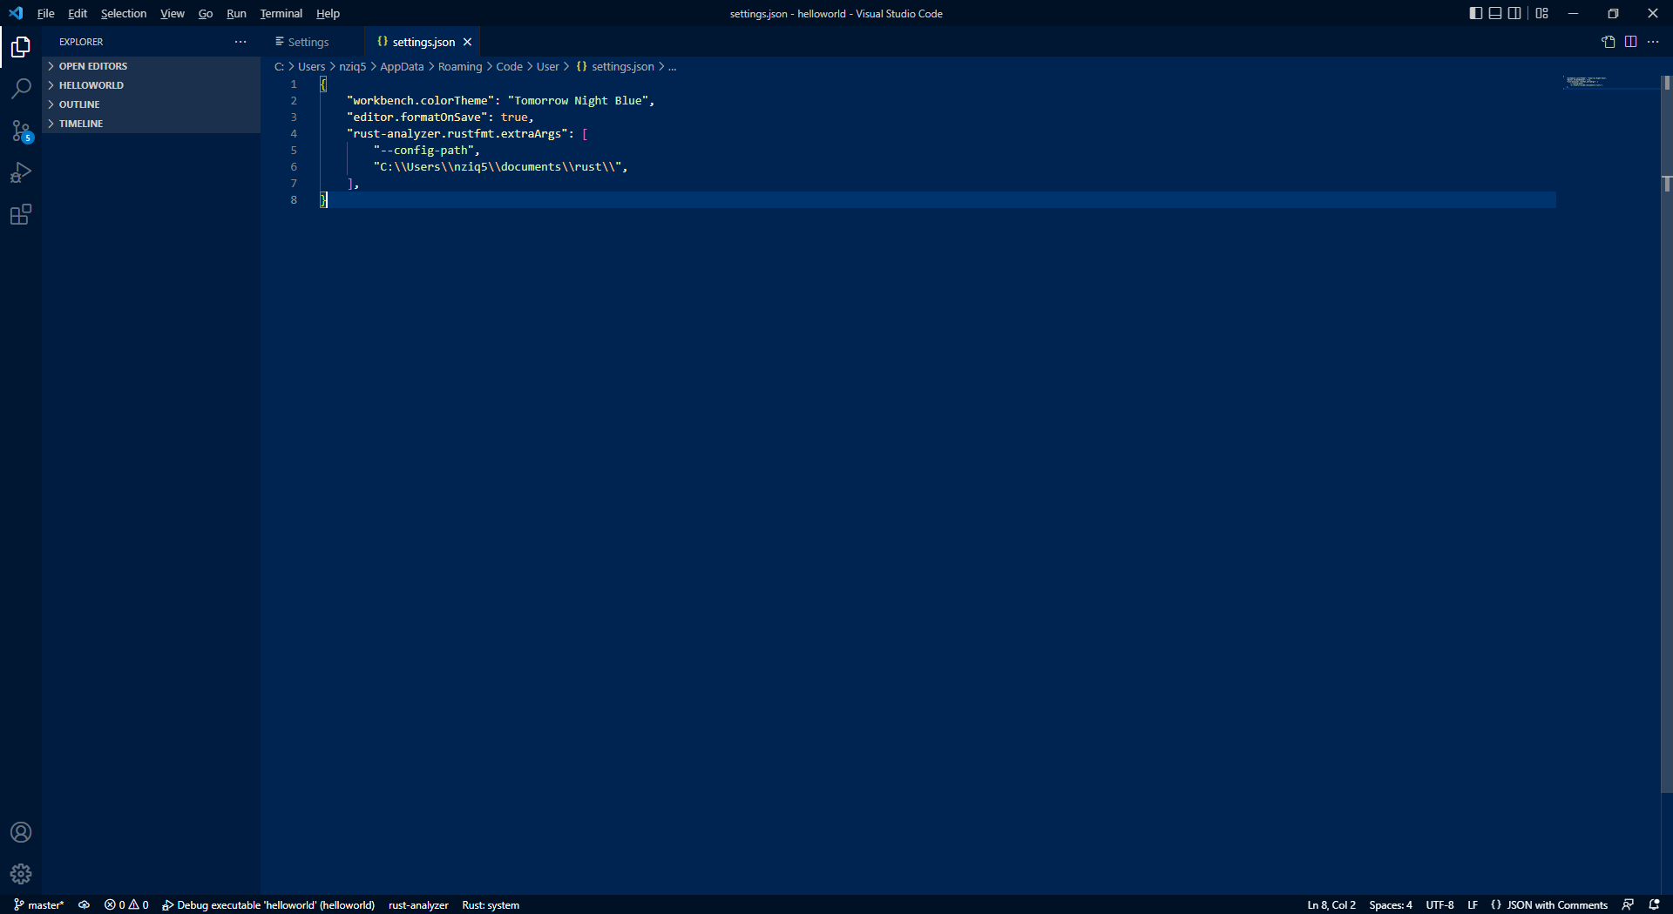Open the Selection menu

click(124, 13)
